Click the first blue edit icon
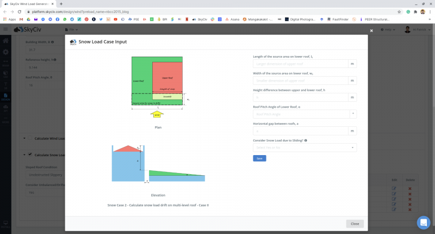435x234 pixels. click(x=394, y=188)
